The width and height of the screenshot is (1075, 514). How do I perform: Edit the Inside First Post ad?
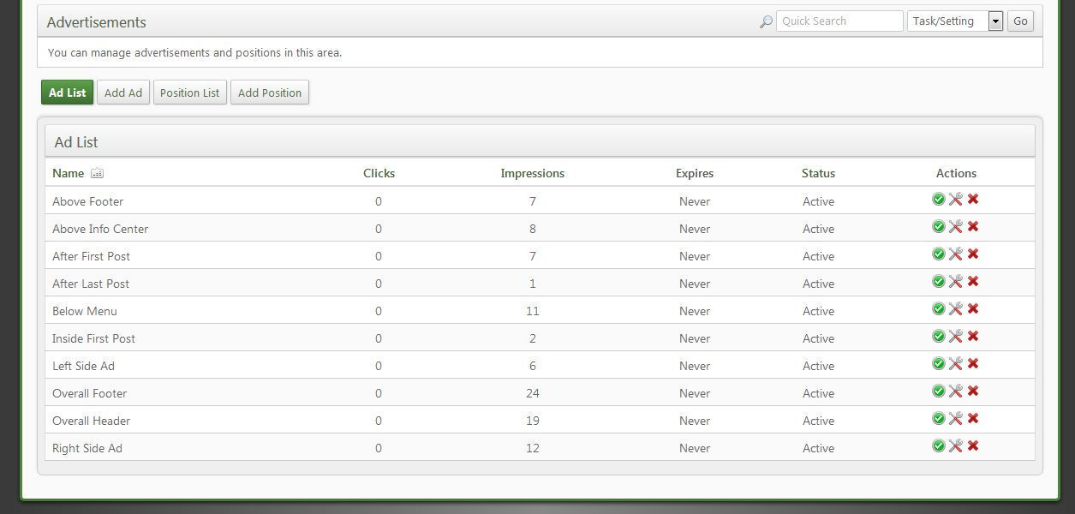tap(955, 336)
